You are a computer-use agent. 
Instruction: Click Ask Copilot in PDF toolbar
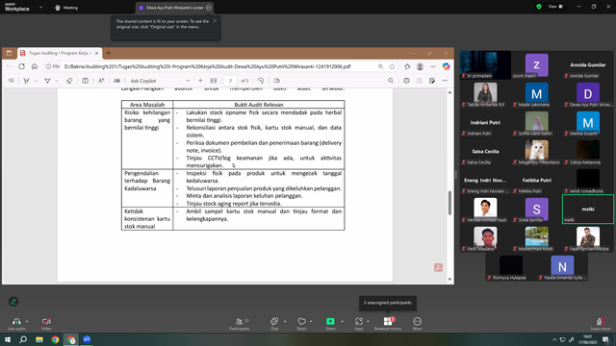point(143,81)
